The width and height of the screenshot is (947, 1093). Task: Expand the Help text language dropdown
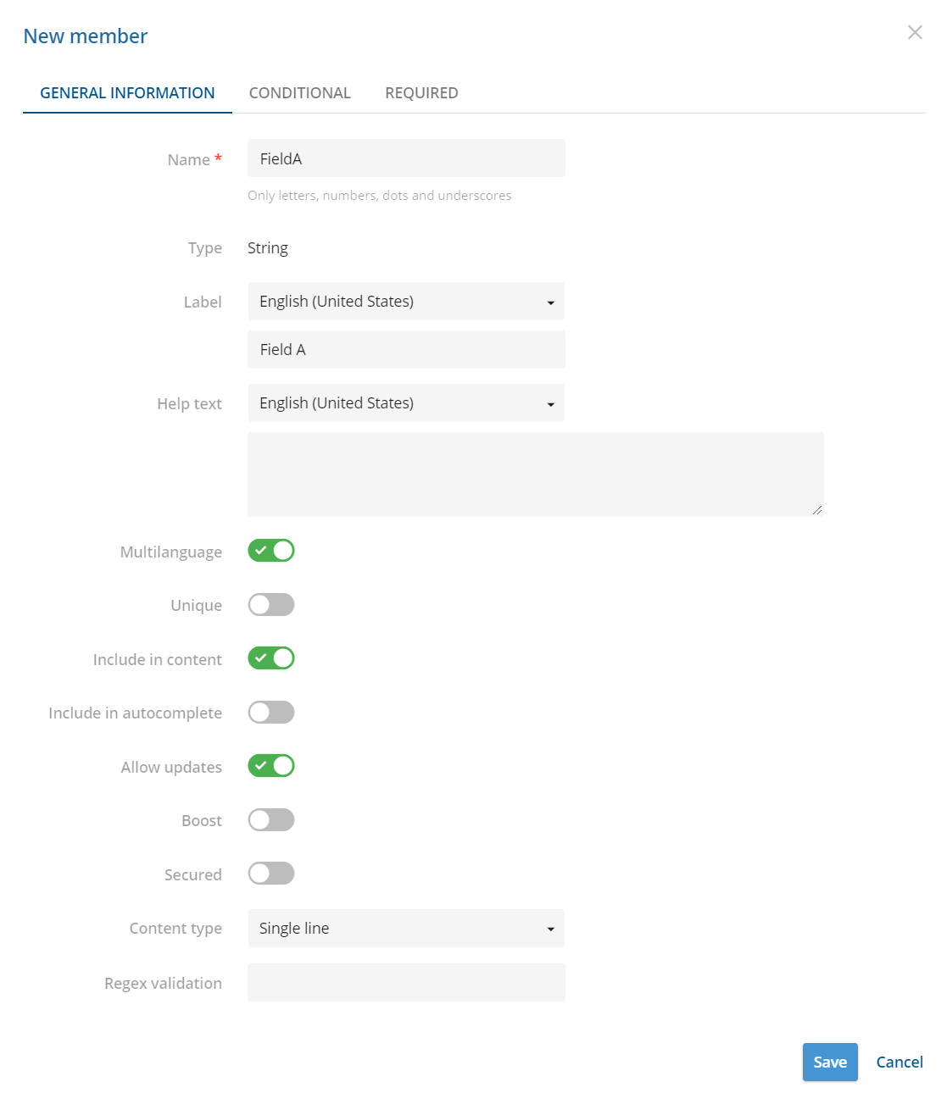[406, 403]
